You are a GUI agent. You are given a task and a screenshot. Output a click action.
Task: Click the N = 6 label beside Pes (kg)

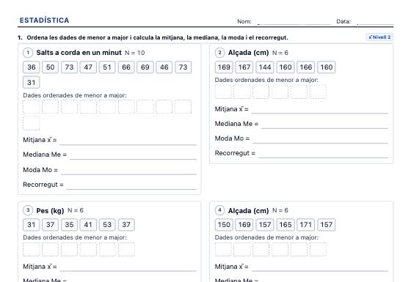(x=76, y=210)
